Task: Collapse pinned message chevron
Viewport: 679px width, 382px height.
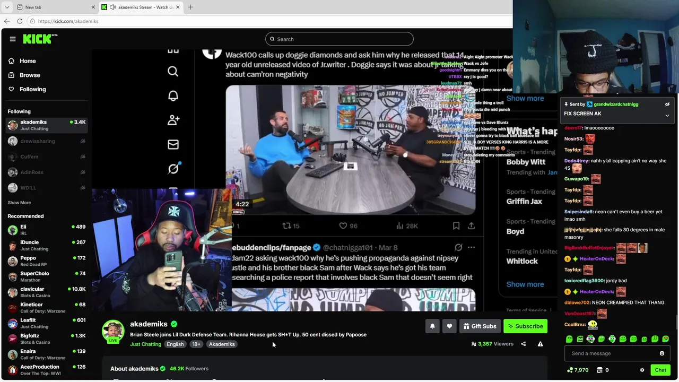Action: point(667,115)
